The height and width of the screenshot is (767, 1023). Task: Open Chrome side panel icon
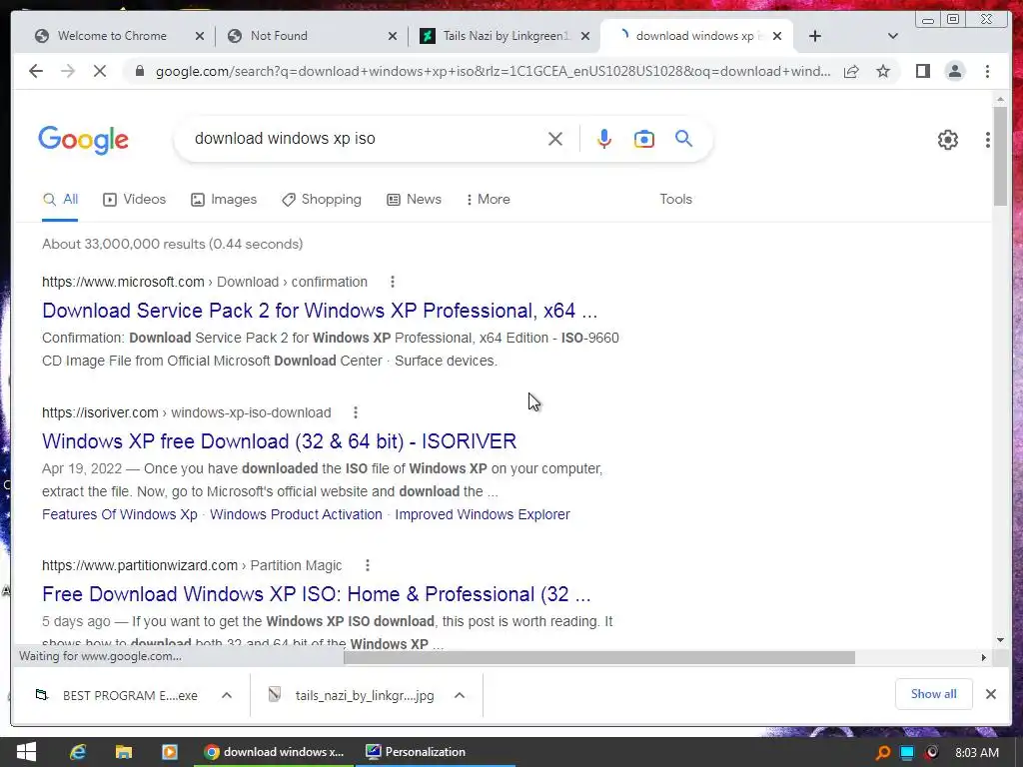tap(922, 71)
